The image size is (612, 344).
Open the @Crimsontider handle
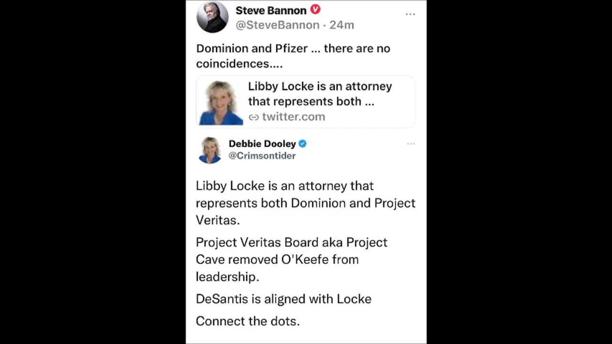coord(262,156)
